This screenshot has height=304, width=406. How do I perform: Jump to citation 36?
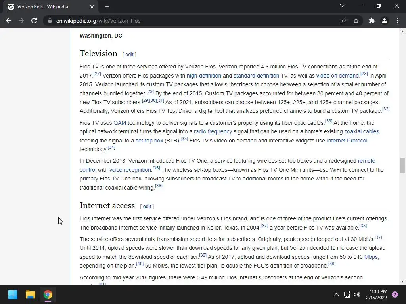[x=159, y=186]
